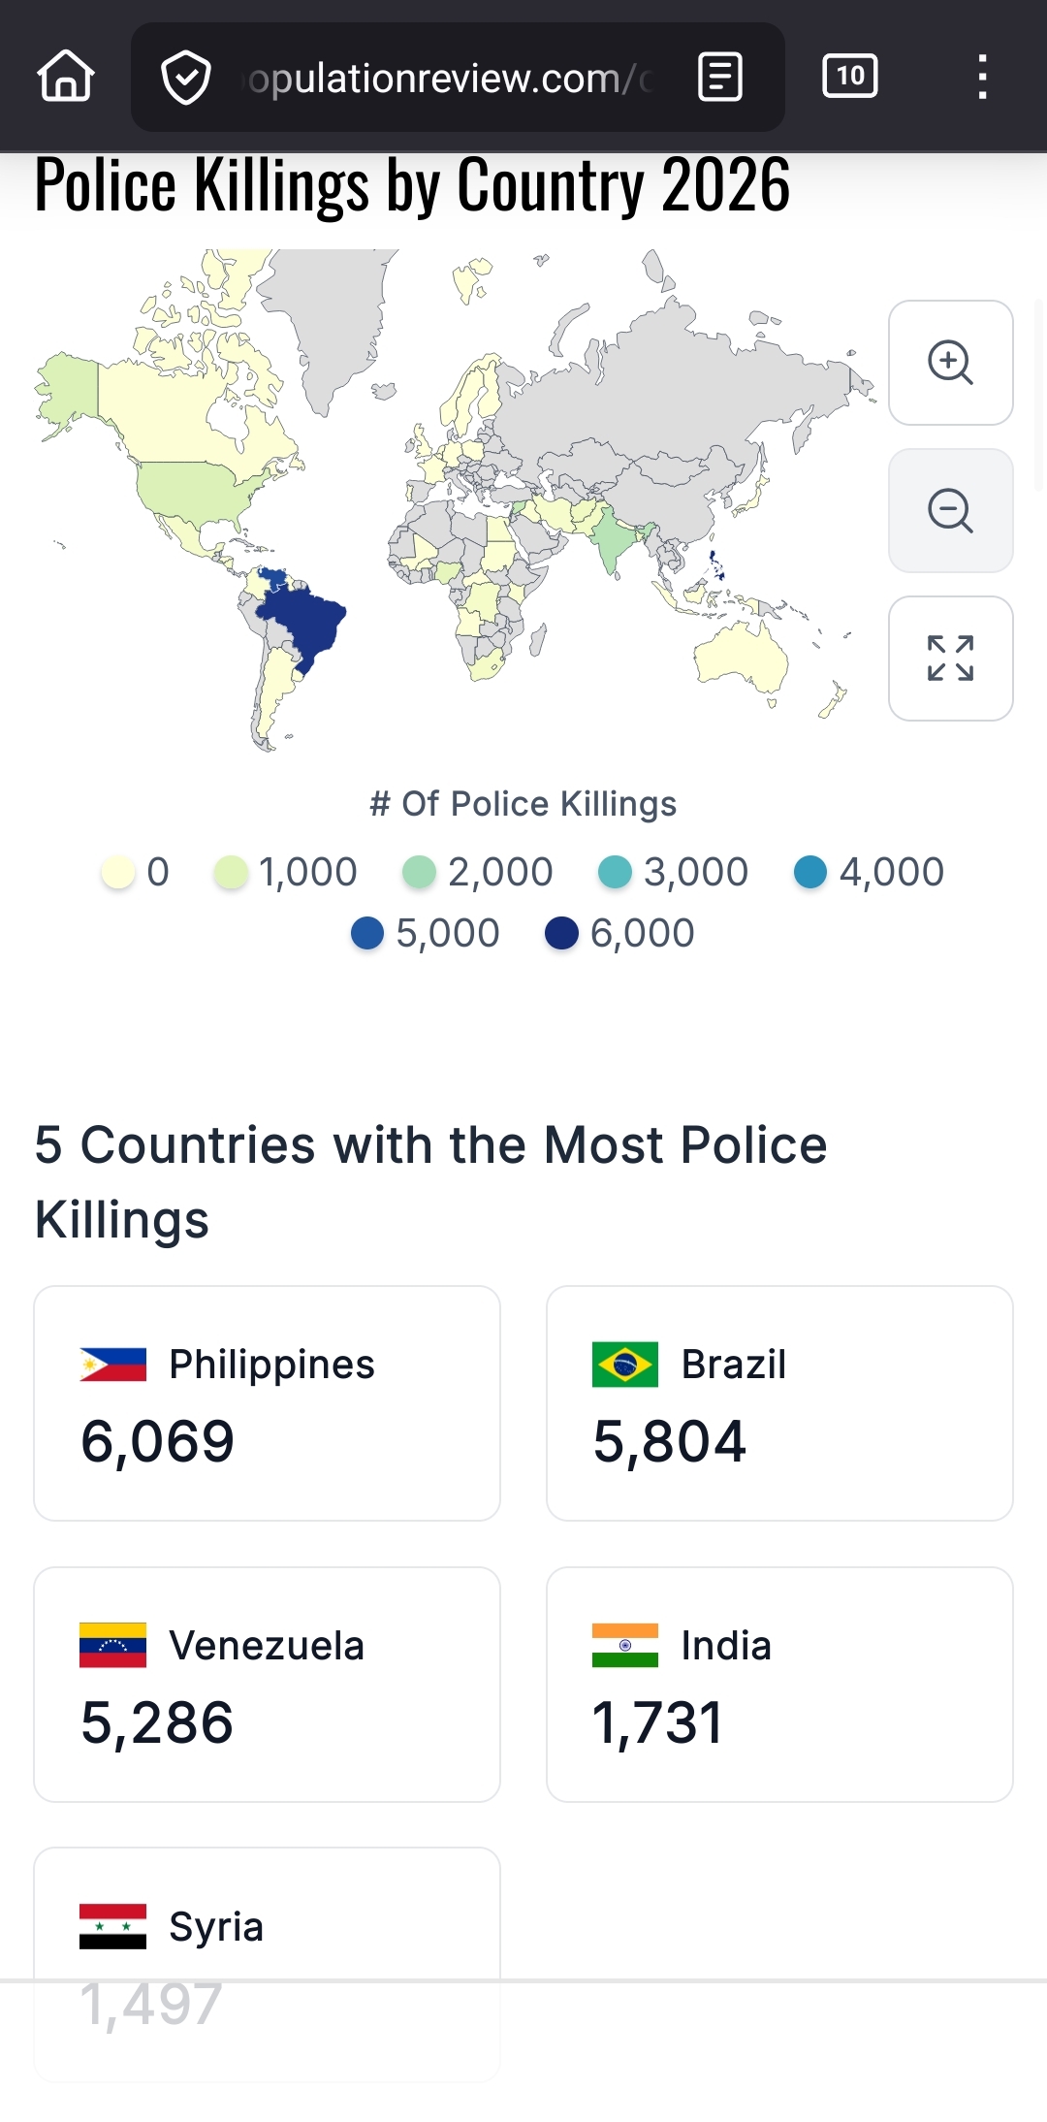Zoom in on the world map
This screenshot has width=1047, height=2122.
click(x=950, y=363)
